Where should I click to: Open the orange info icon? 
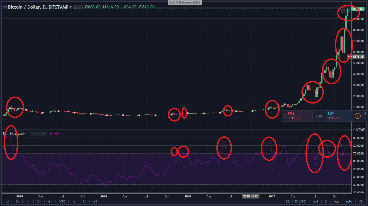tap(357, 116)
